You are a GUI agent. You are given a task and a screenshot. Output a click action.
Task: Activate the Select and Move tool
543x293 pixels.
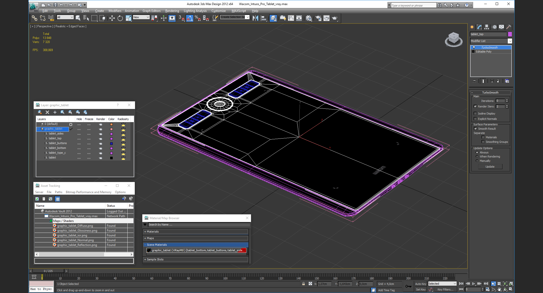(112, 18)
